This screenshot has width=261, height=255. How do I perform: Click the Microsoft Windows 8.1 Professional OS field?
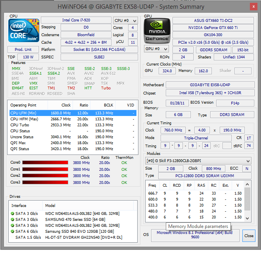coord(195,235)
